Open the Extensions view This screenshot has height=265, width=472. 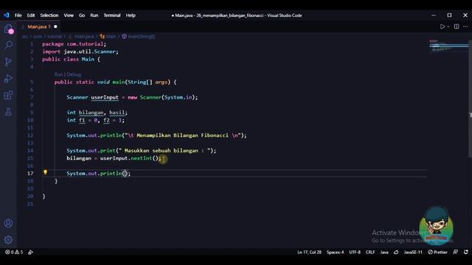point(8,96)
